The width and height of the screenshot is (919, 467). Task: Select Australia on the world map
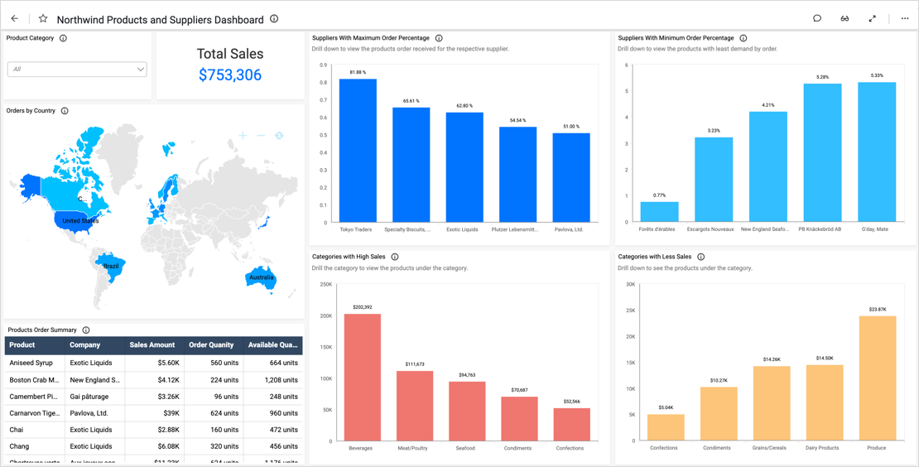point(262,278)
